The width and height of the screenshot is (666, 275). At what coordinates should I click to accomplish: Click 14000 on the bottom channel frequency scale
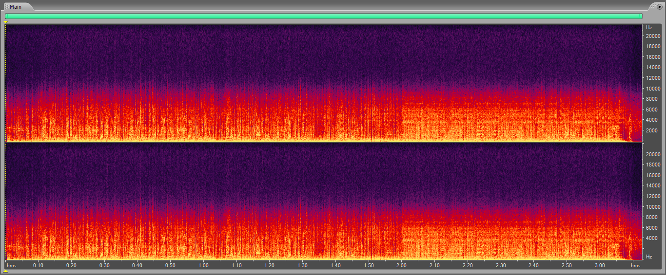pyautogui.click(x=653, y=186)
